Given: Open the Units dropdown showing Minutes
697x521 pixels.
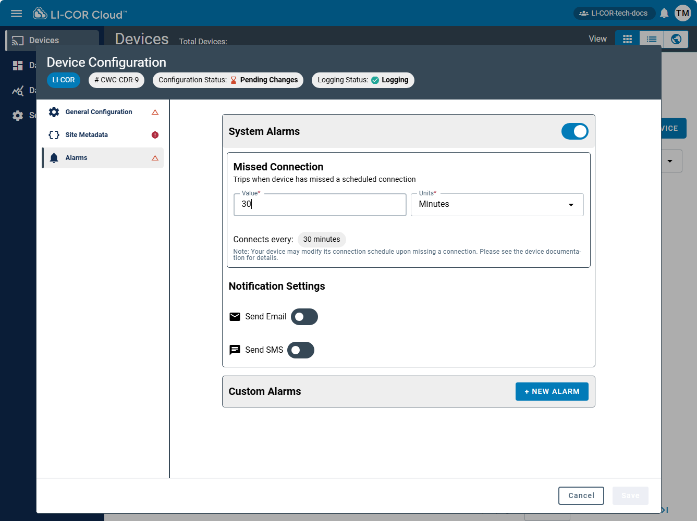Looking at the screenshot, I should coord(497,205).
